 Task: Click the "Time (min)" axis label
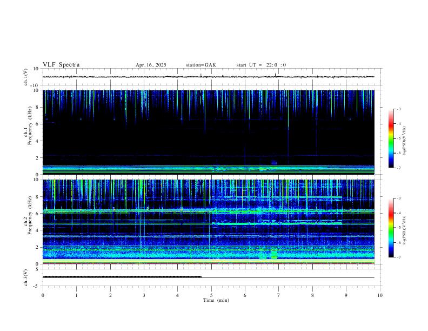coord(216,300)
